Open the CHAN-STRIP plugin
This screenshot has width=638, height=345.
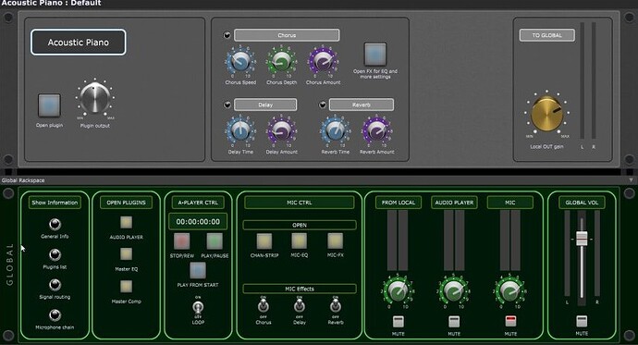(x=264, y=241)
